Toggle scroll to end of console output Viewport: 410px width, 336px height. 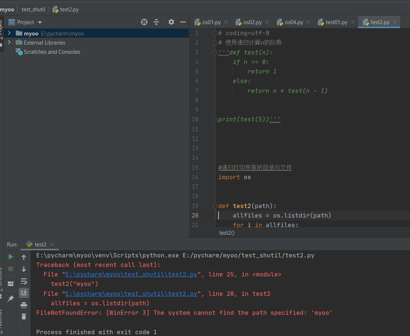tap(24, 292)
